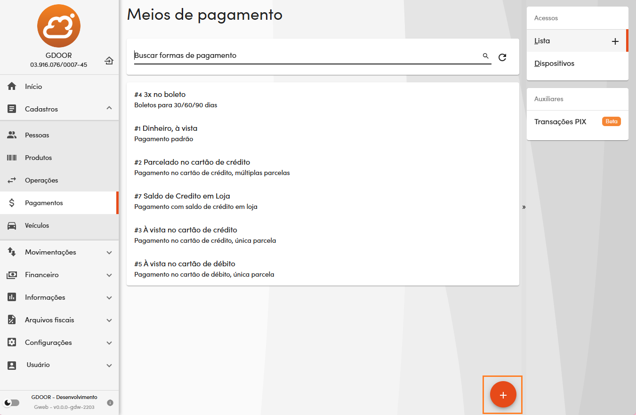The height and width of the screenshot is (415, 636).
Task: Open #2 Parcelado no cartão de crédito
Action: tap(323, 167)
